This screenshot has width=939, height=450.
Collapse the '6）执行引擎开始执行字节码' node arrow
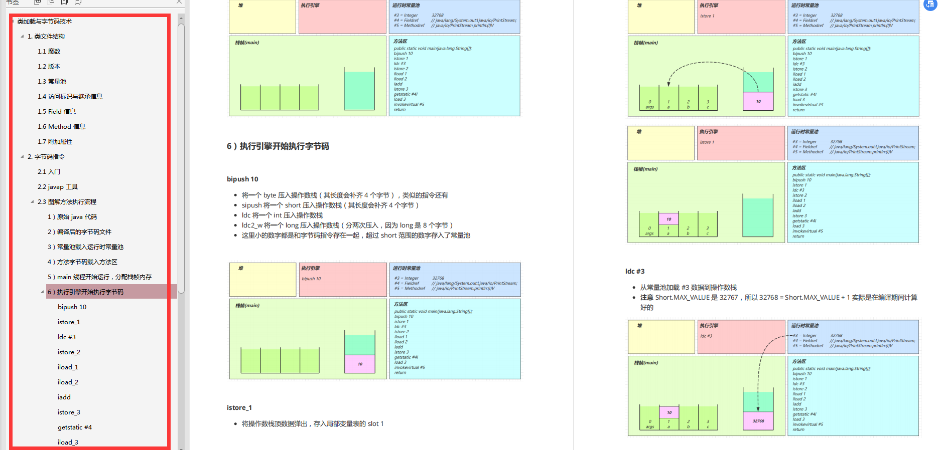click(42, 292)
